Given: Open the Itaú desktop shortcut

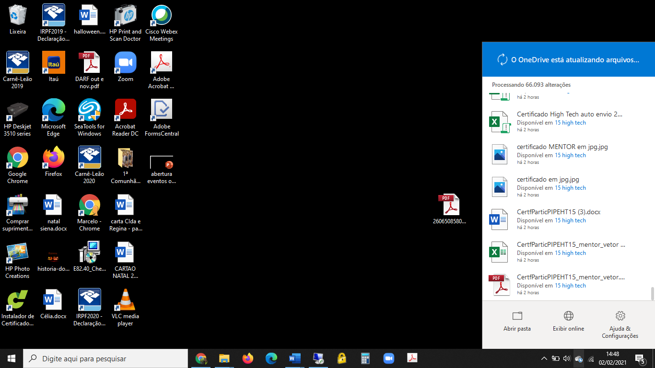Looking at the screenshot, I should 54,67.
